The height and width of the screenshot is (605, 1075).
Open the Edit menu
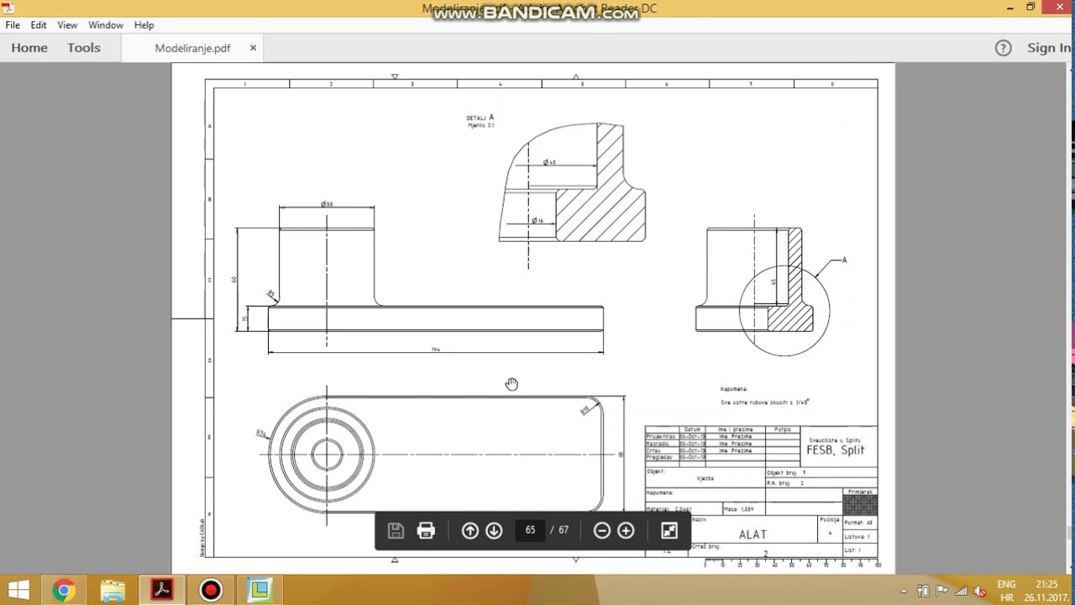click(x=39, y=25)
